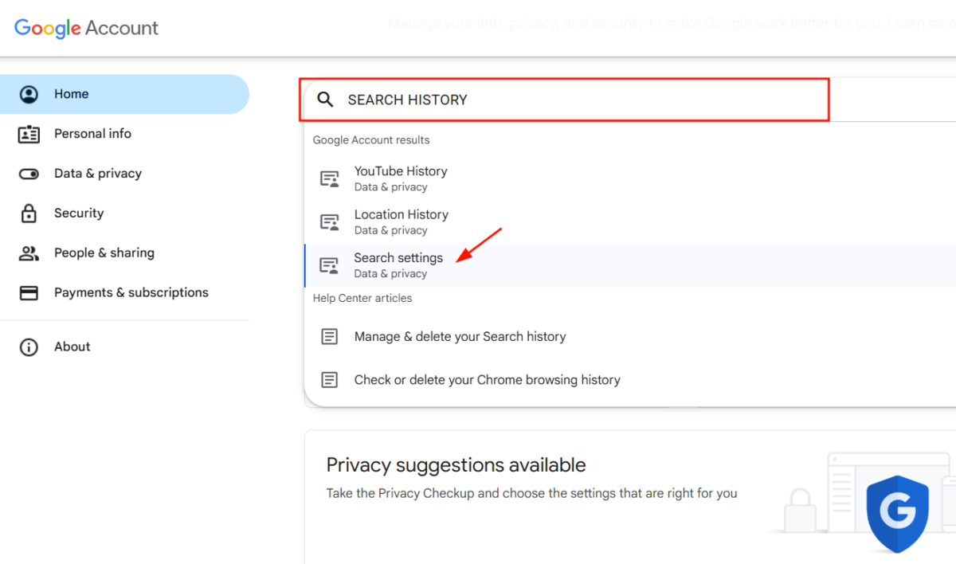Click the People & sharing icon

pos(29,253)
